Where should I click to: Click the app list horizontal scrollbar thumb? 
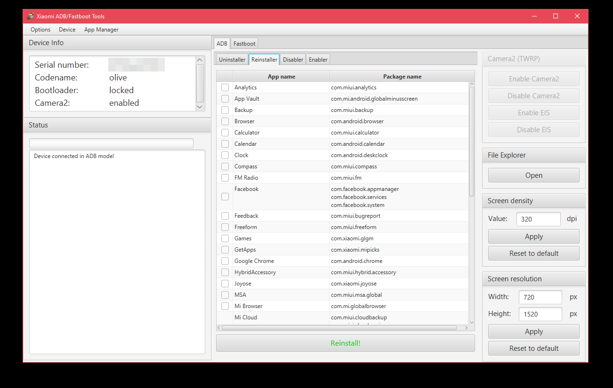coord(339,328)
